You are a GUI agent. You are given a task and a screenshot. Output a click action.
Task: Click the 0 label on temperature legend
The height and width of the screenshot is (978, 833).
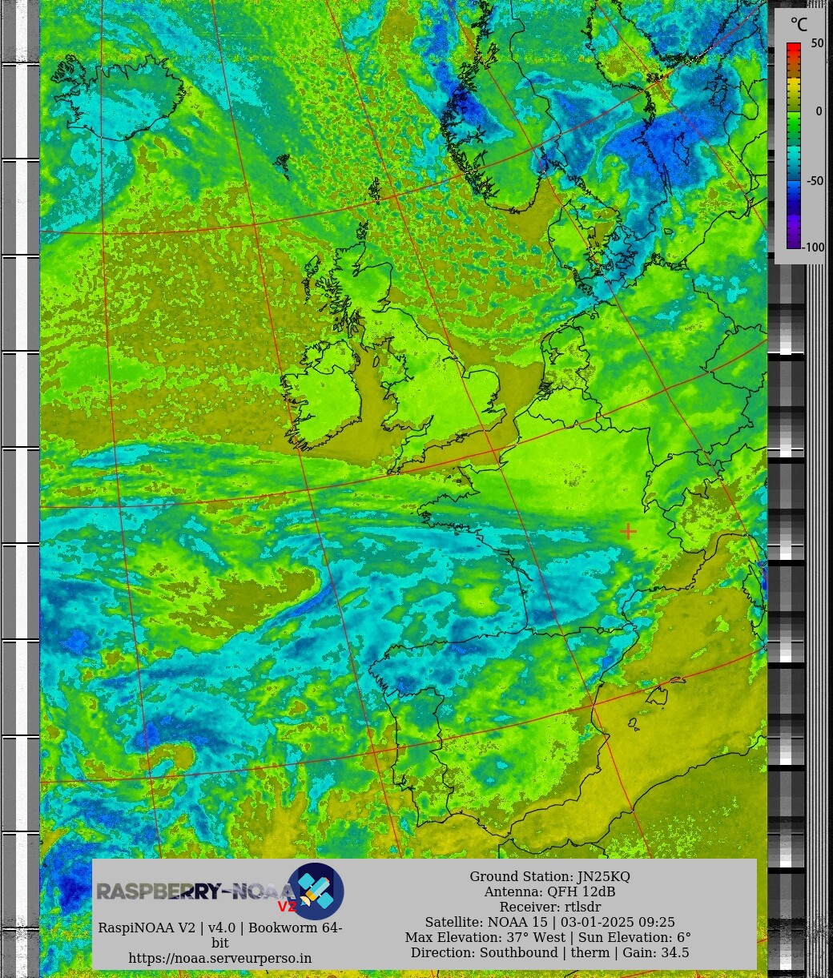[x=819, y=112]
